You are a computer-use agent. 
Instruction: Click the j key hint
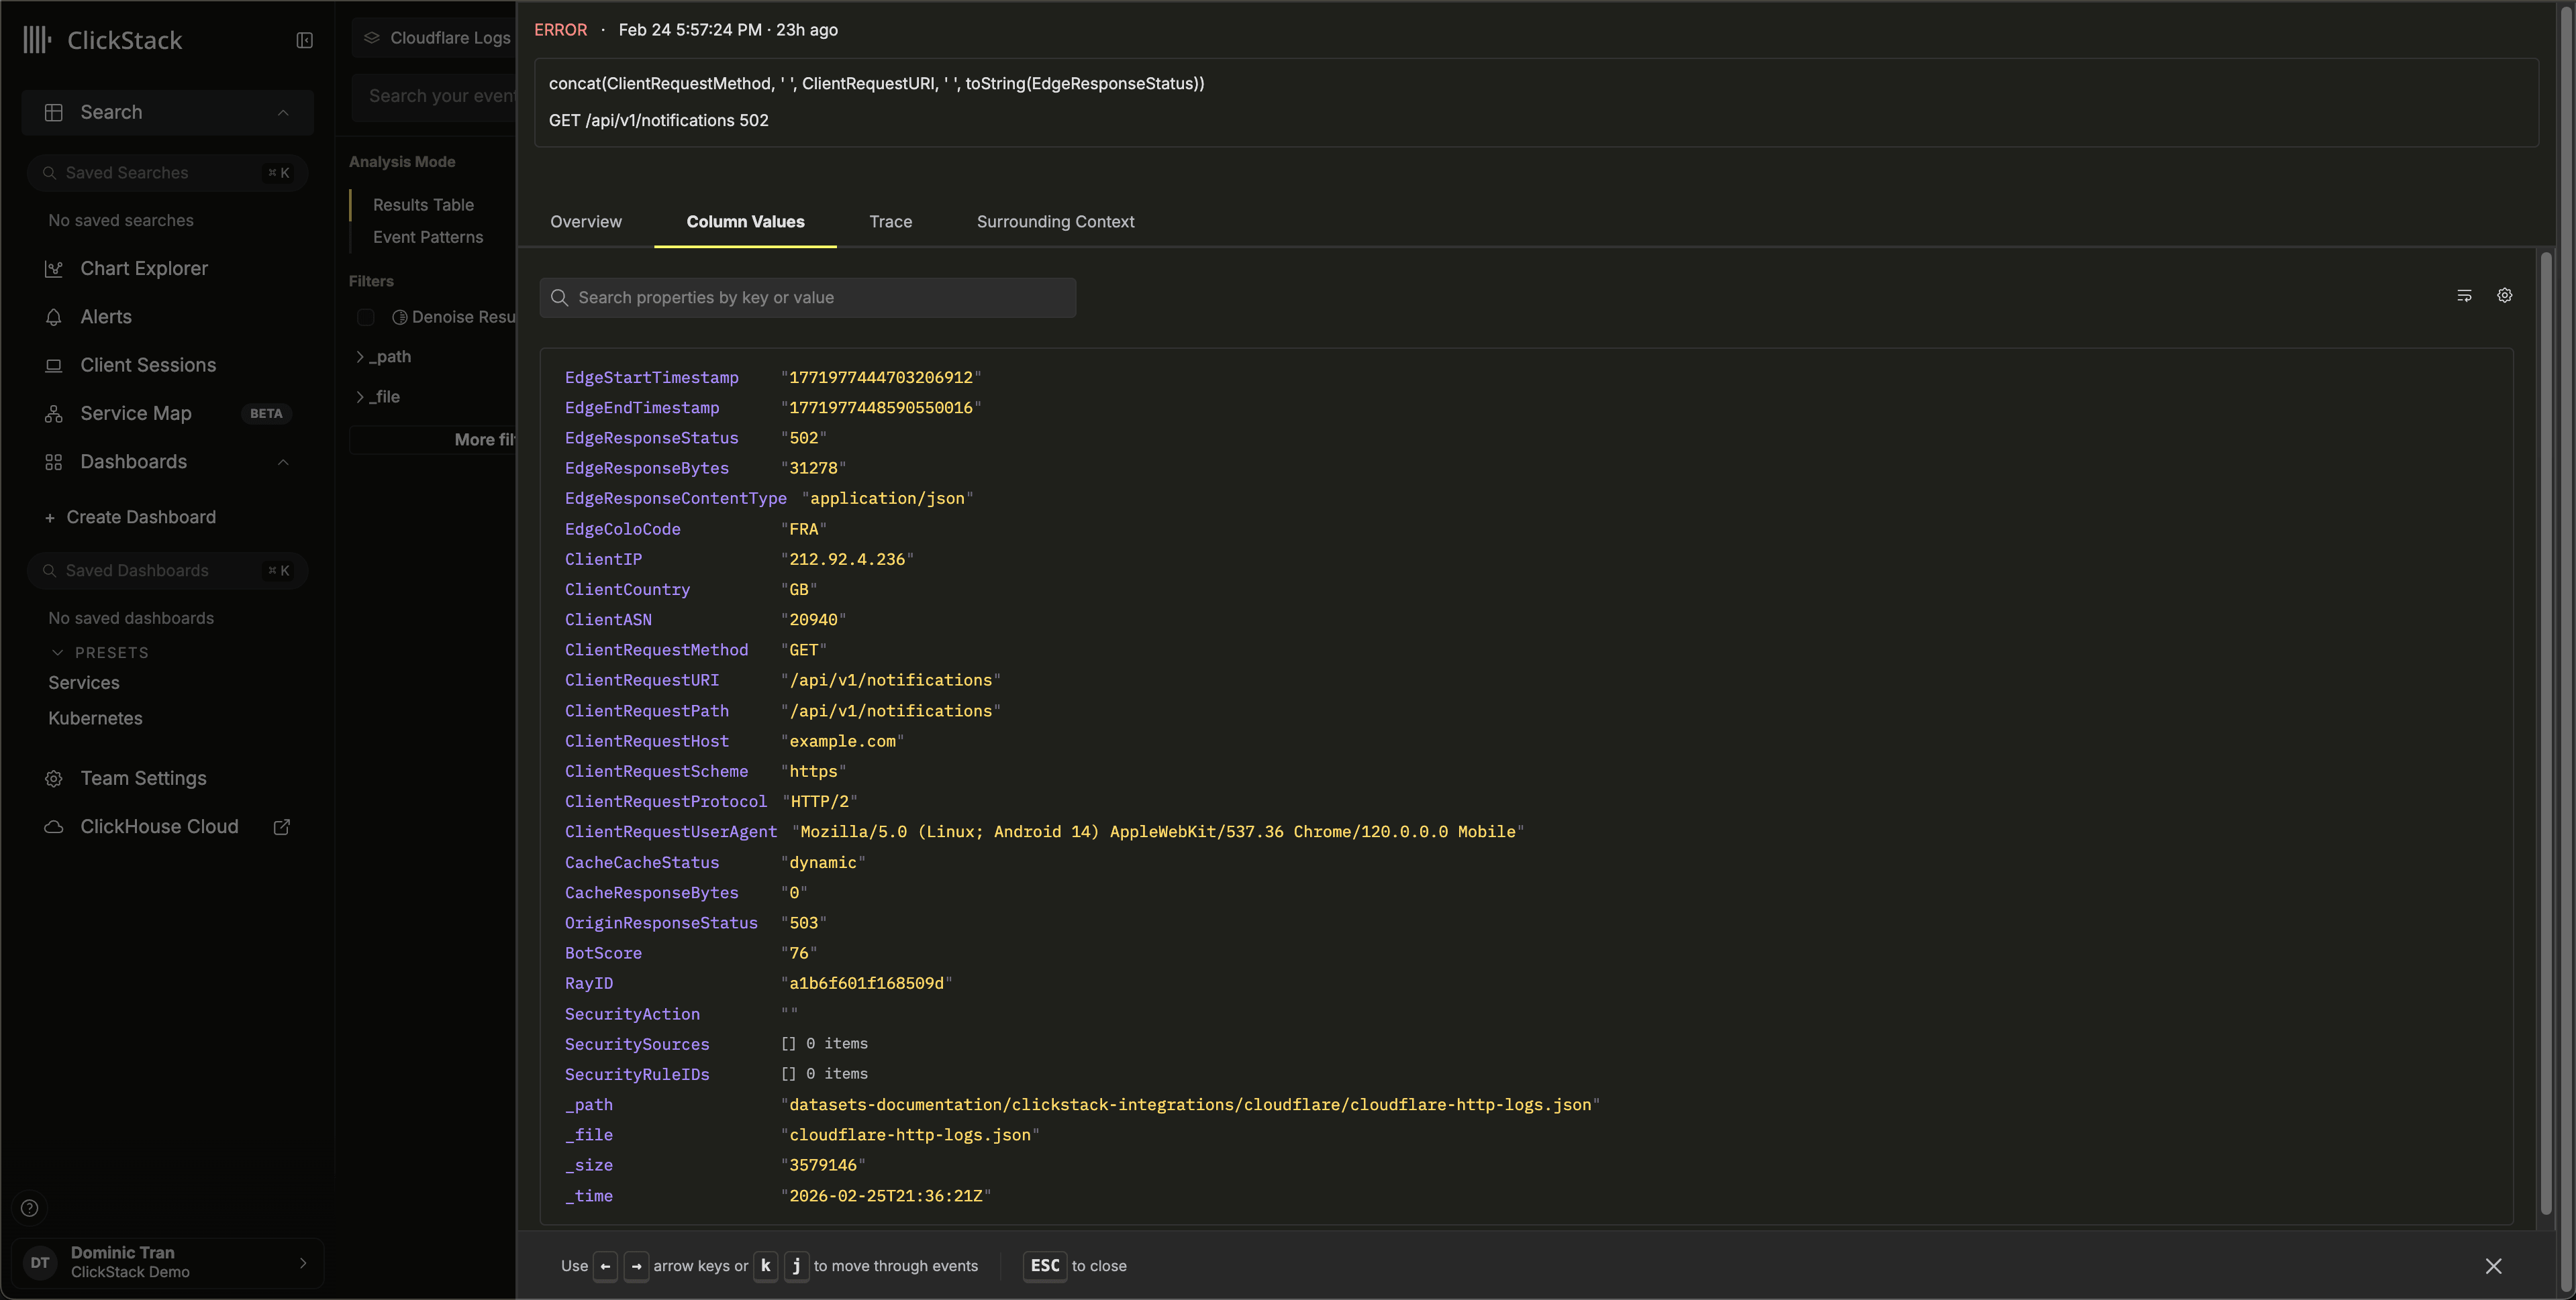click(x=797, y=1266)
